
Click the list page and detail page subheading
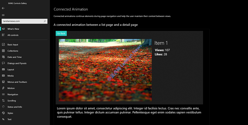pyautogui.click(x=95, y=25)
